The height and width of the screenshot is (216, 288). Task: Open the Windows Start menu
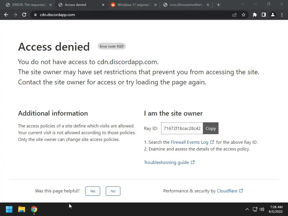pyautogui.click(x=9, y=209)
